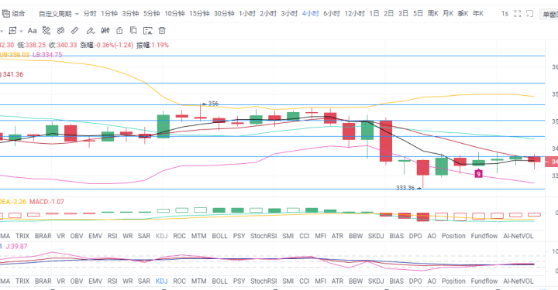Switch to the 1小时 timeframe
Image resolution: width=558 pixels, height=290 pixels.
click(x=247, y=13)
